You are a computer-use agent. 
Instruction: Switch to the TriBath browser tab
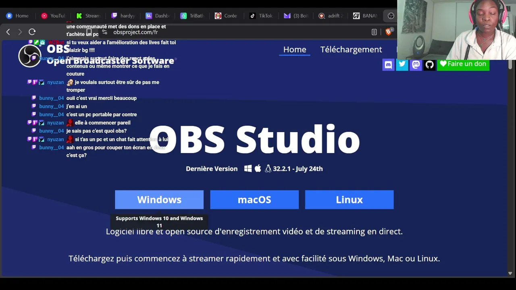[x=192, y=16]
